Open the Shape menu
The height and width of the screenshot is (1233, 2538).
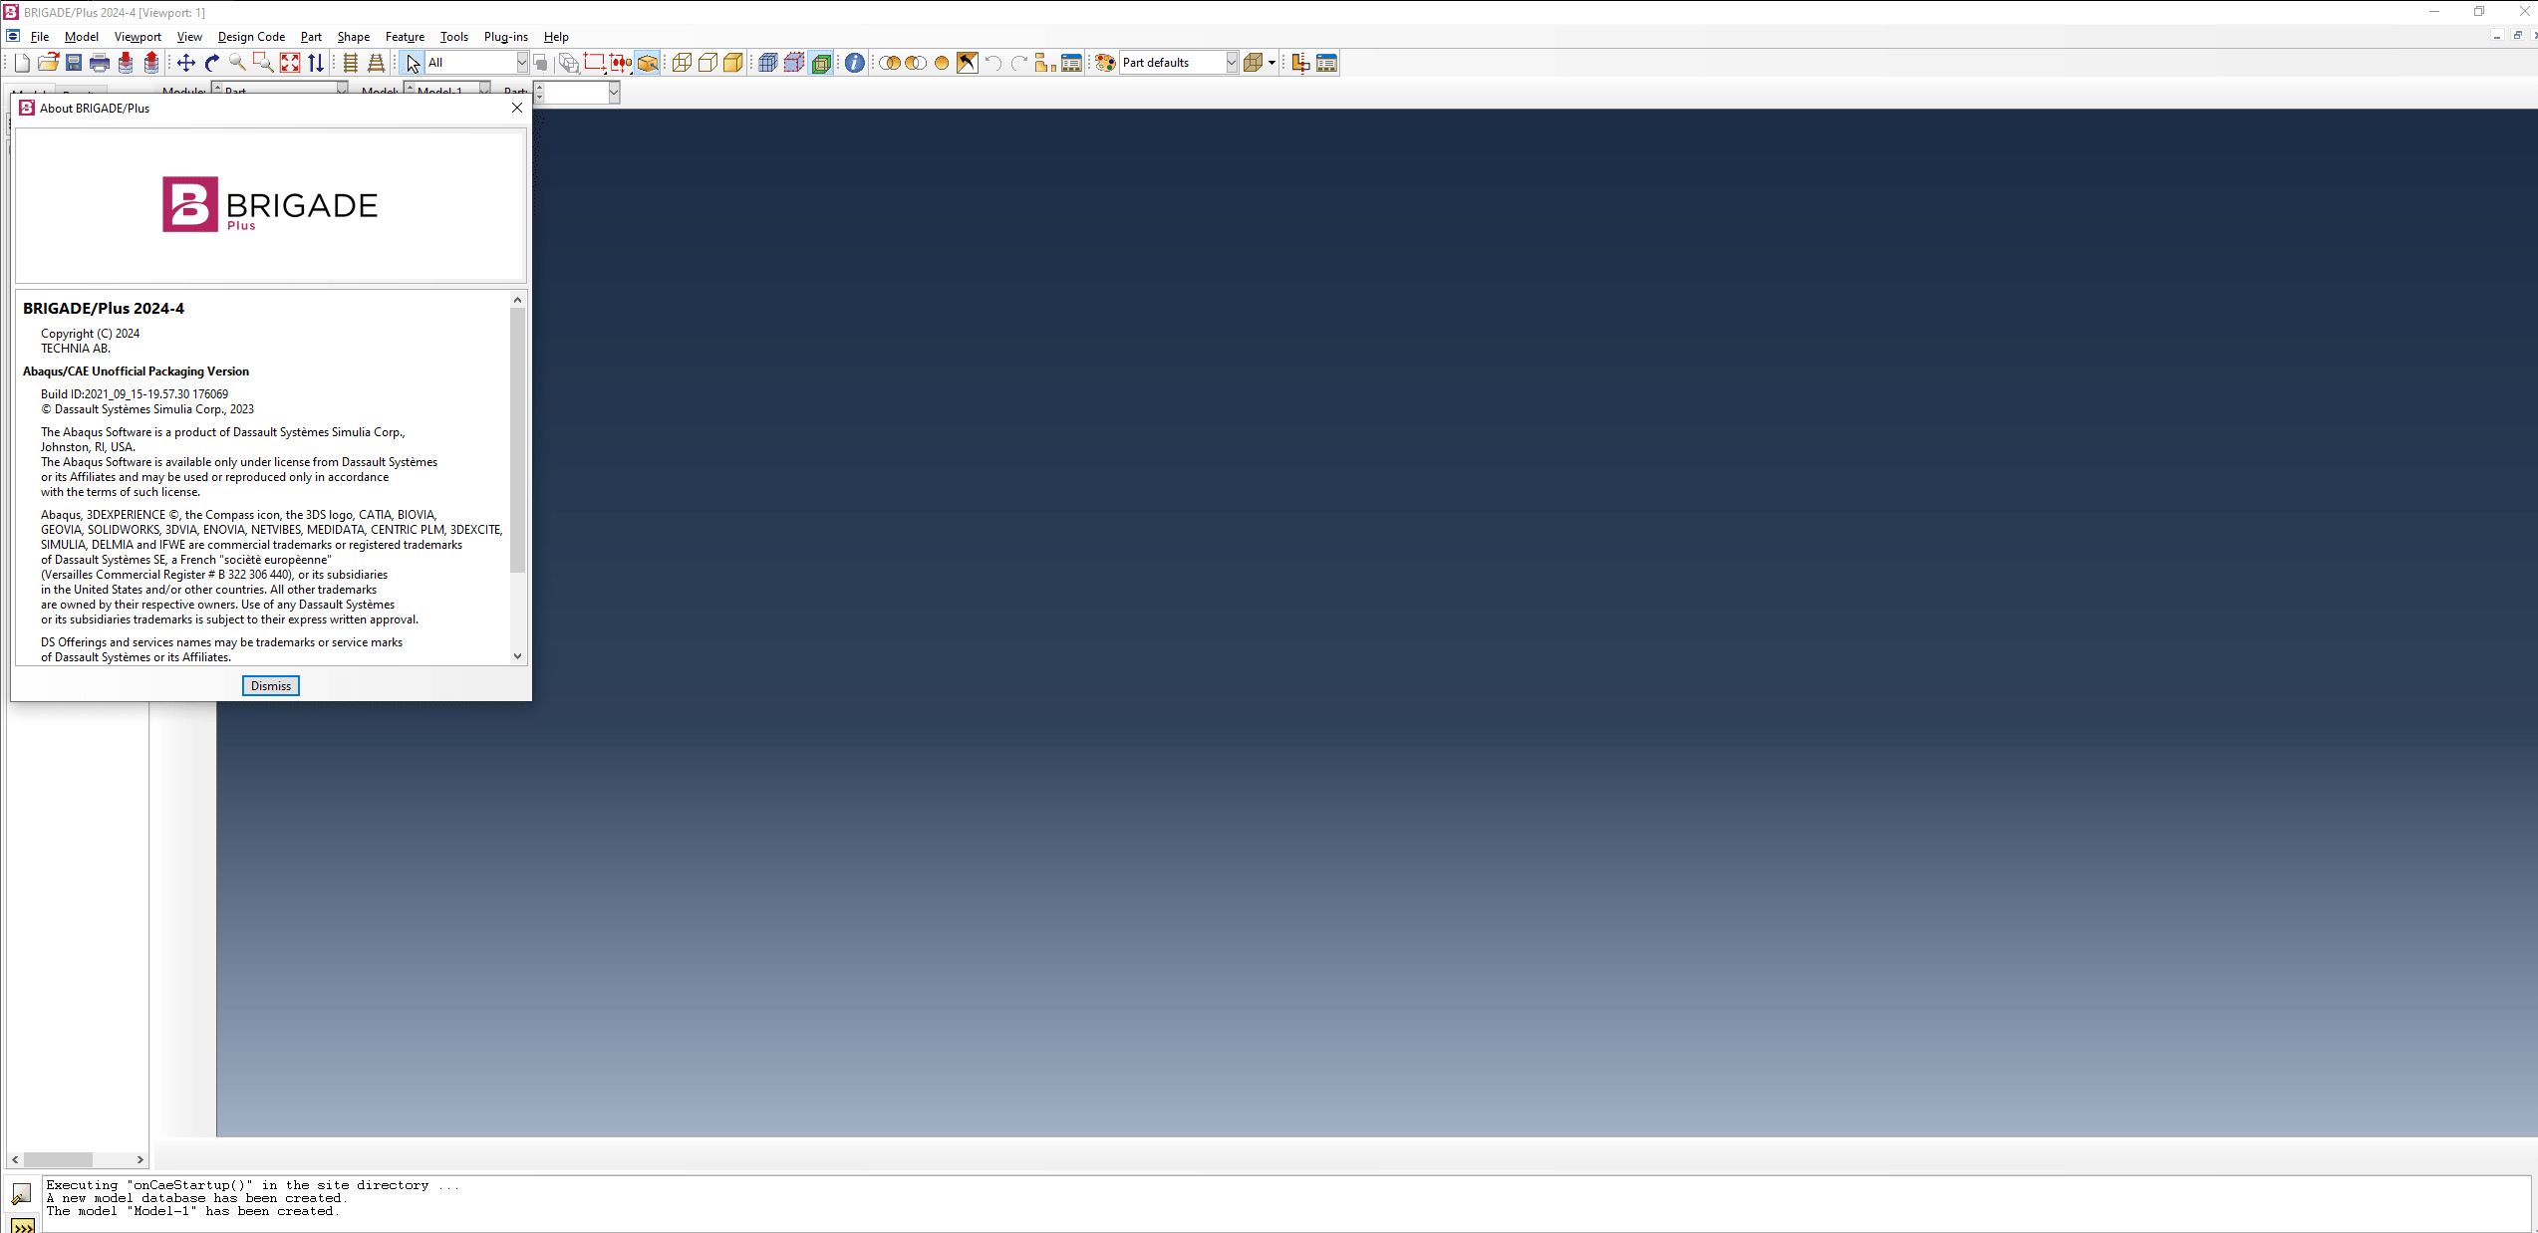[x=353, y=37]
